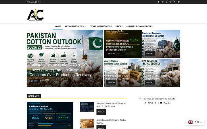
Task: Open Australian Lentils Exports Decline Sharply article
Action: [111, 122]
